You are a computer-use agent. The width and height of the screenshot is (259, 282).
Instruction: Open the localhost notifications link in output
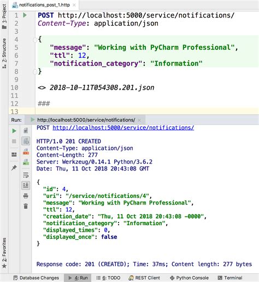[x=123, y=128]
